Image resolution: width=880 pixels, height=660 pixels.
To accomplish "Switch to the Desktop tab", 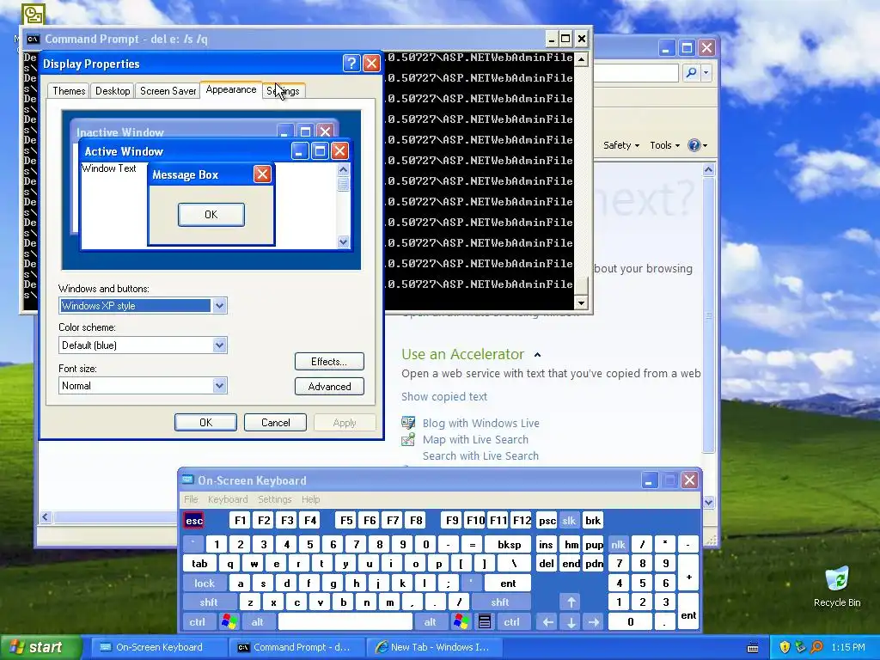I will tap(113, 91).
